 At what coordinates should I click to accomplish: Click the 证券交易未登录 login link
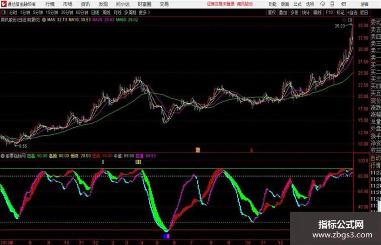[x=221, y=4]
